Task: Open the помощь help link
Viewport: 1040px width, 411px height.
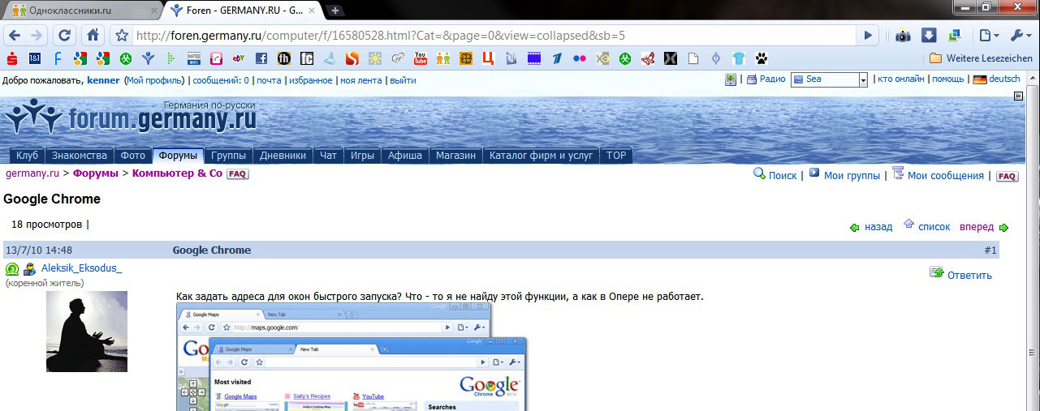Action: [x=948, y=79]
